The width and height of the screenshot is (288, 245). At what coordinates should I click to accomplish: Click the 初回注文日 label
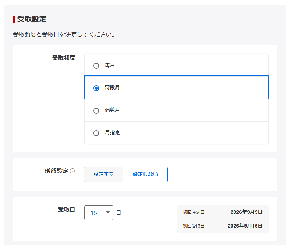click(x=194, y=212)
